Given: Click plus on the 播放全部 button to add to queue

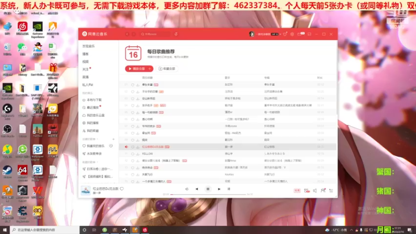Looking at the screenshot, I should click(150, 69).
